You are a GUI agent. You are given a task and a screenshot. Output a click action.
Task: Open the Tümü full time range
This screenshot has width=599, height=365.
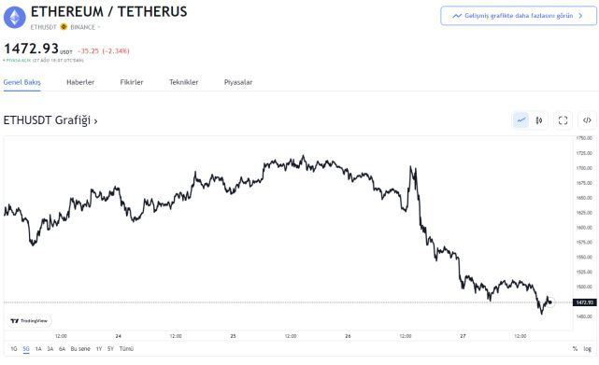[x=126, y=348]
